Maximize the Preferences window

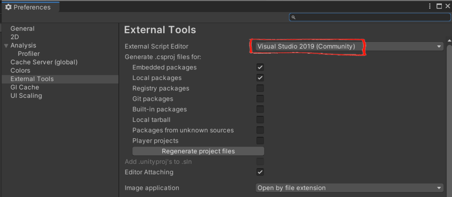439,6
